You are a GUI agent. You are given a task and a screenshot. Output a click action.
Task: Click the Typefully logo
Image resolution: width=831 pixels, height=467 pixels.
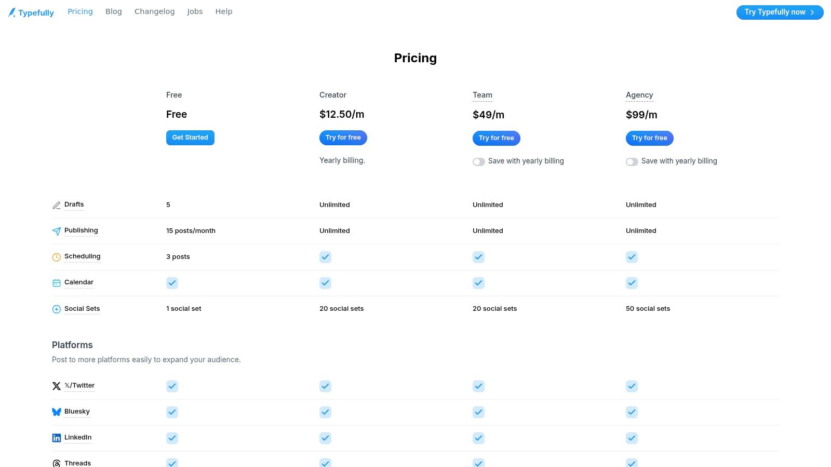point(31,12)
